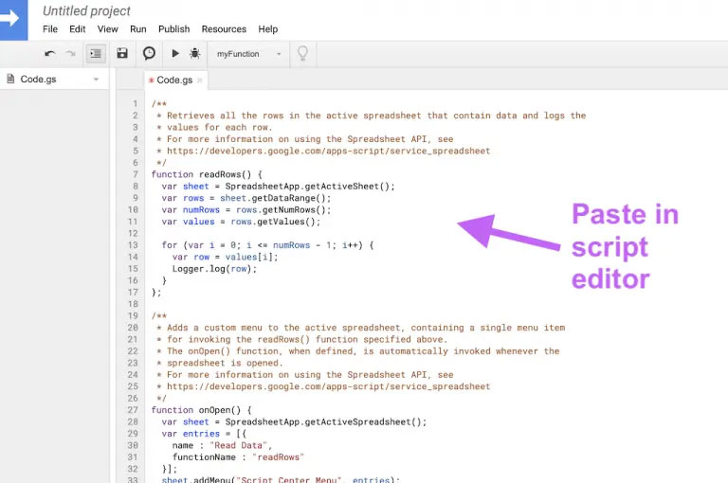Open the Run menu
728x483 pixels.
point(137,28)
